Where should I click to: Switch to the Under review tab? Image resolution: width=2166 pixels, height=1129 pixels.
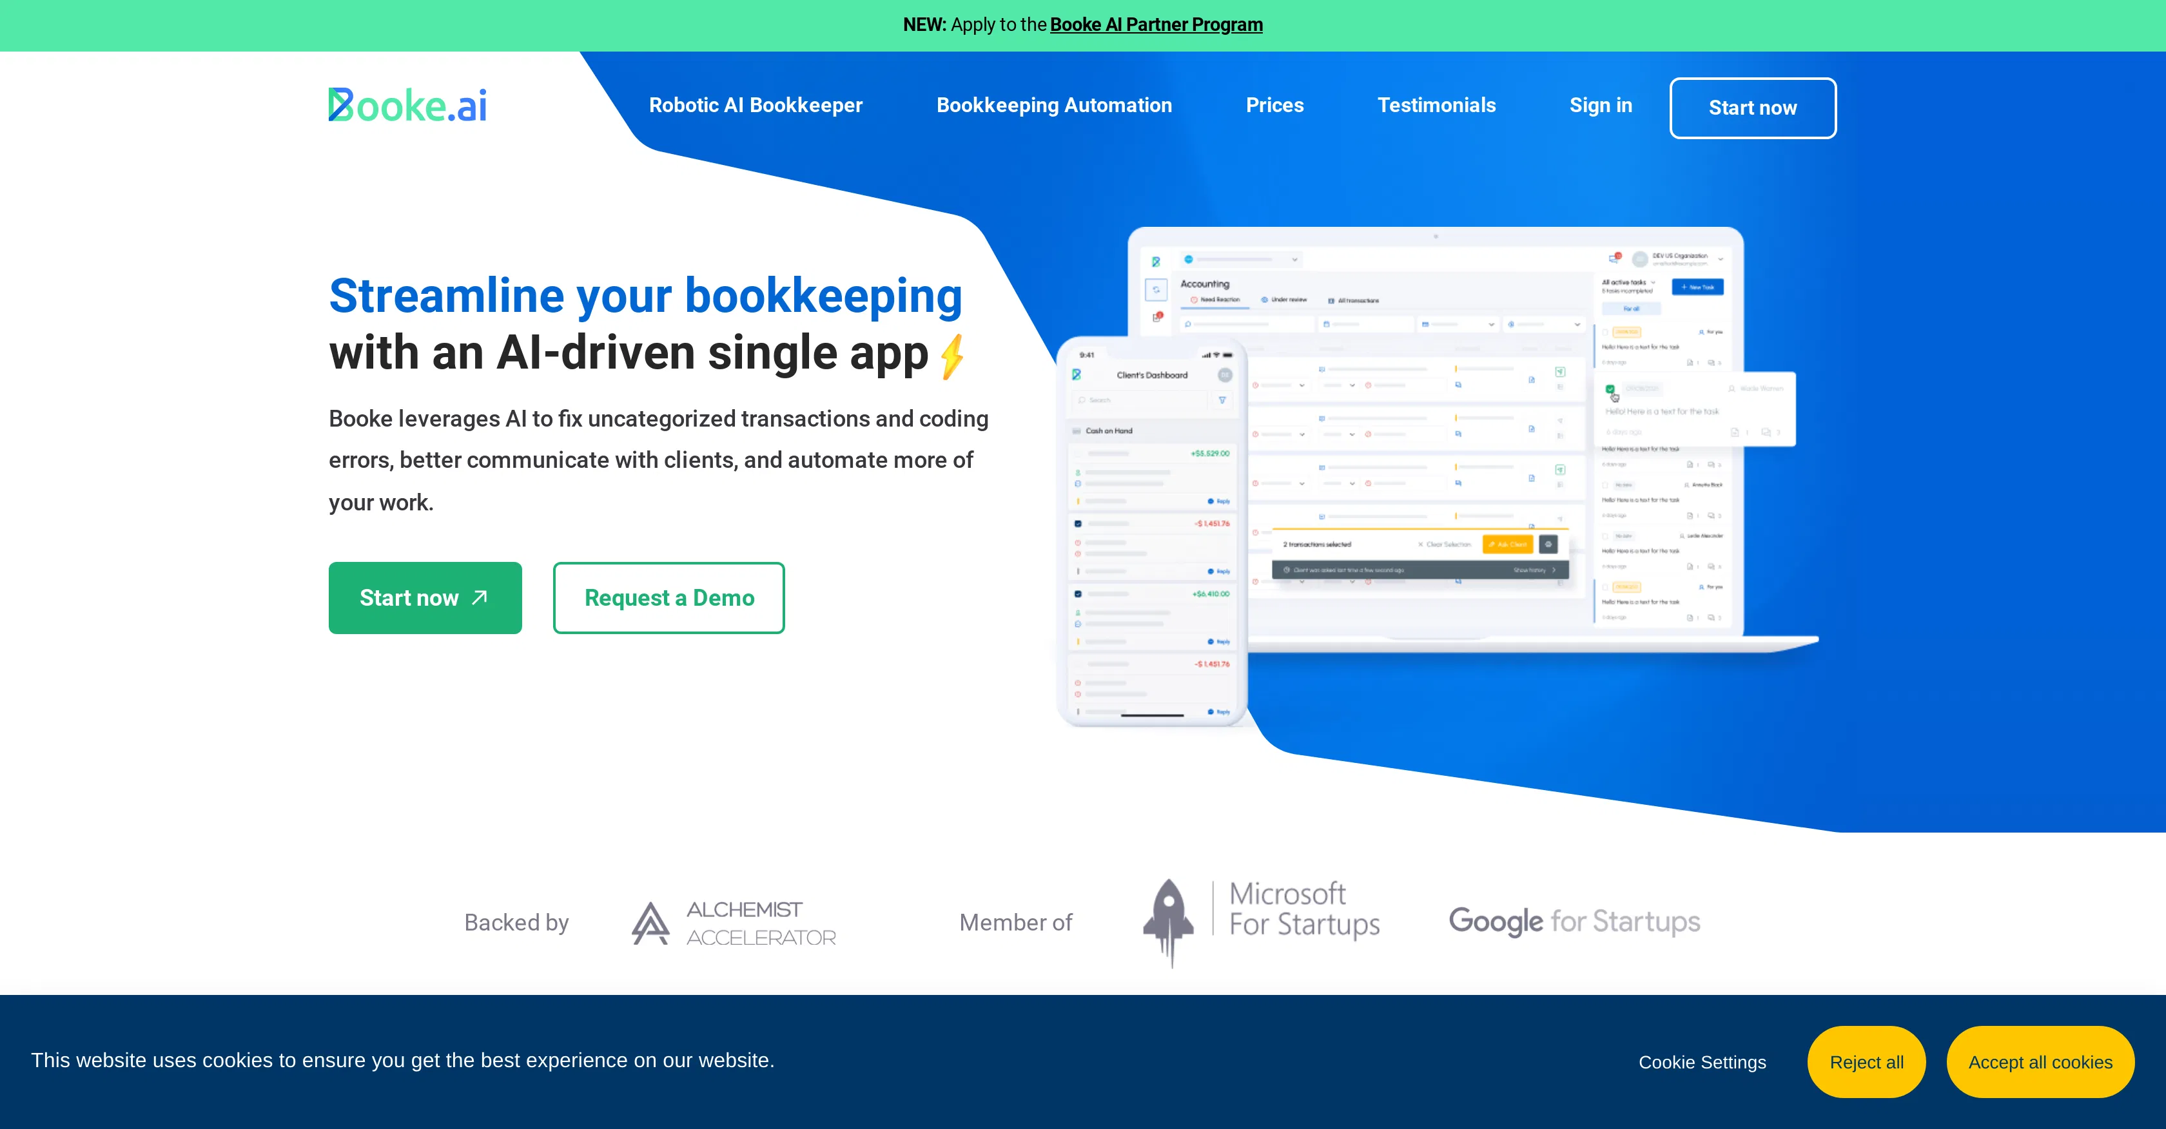click(1284, 299)
